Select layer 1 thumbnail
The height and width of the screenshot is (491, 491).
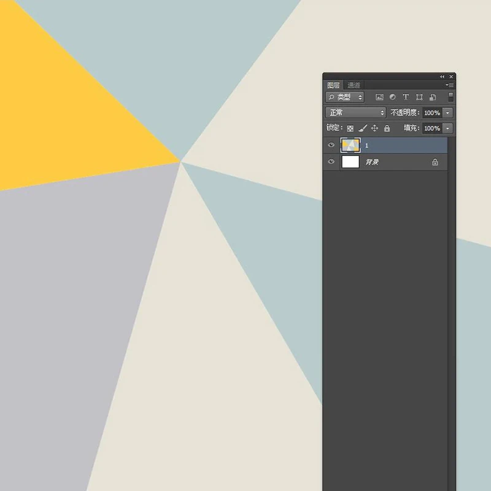pyautogui.click(x=350, y=145)
